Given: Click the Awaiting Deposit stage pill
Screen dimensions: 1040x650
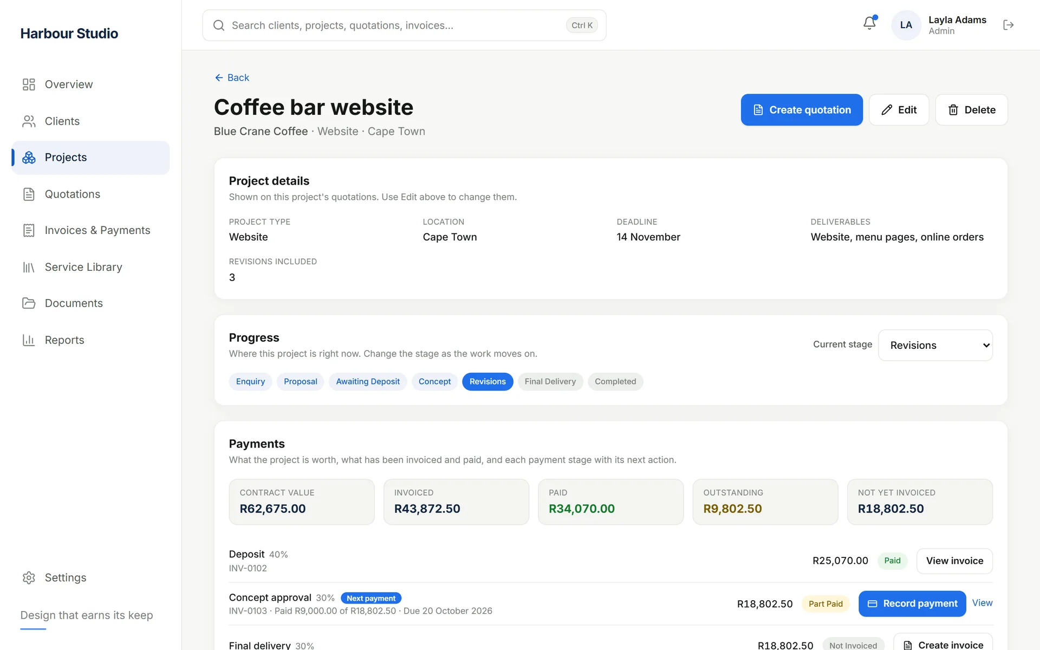Looking at the screenshot, I should 368,382.
